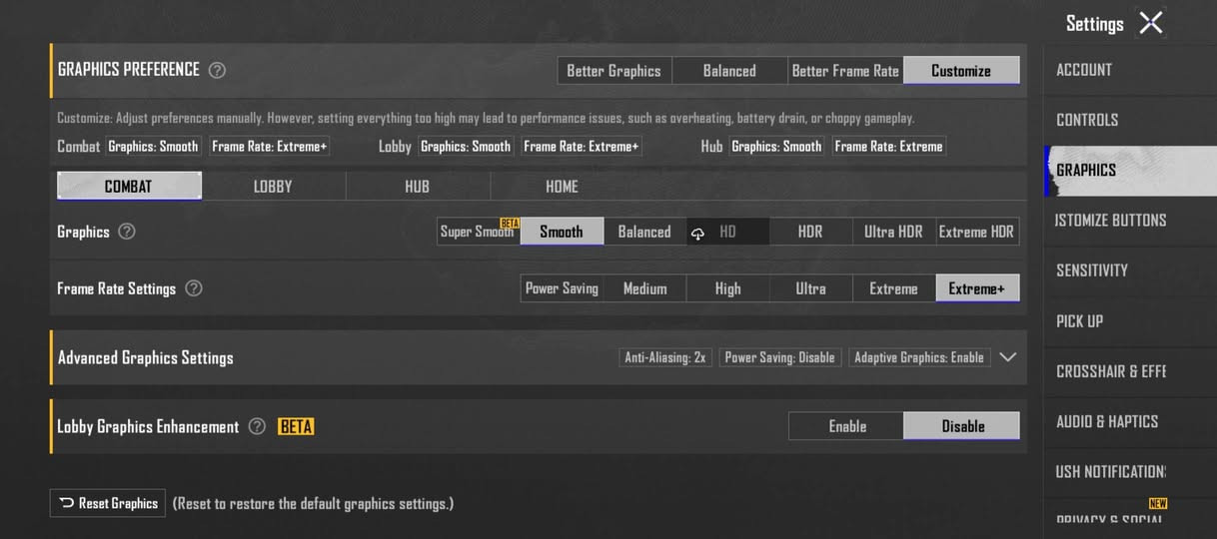Open AUDIO & HAPTICS settings
Viewport: 1217px width, 539px height.
(1107, 421)
